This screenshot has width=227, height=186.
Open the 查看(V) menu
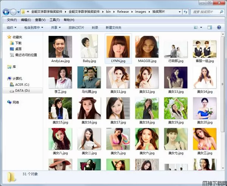(x=40, y=20)
